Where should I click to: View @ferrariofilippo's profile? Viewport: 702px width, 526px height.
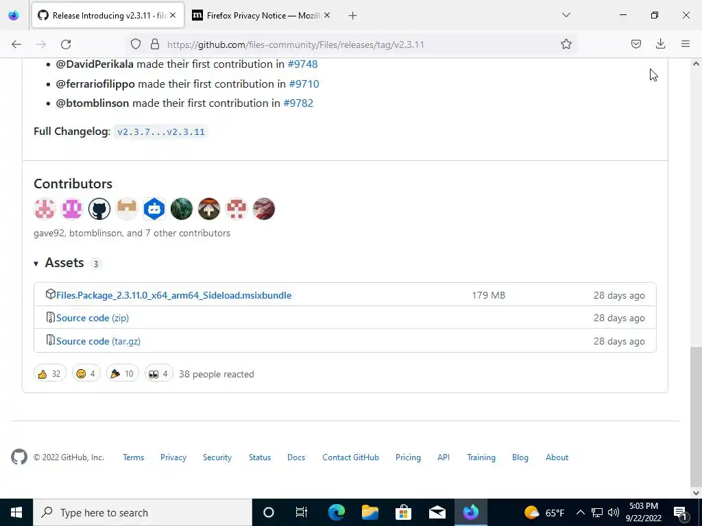[x=95, y=84]
